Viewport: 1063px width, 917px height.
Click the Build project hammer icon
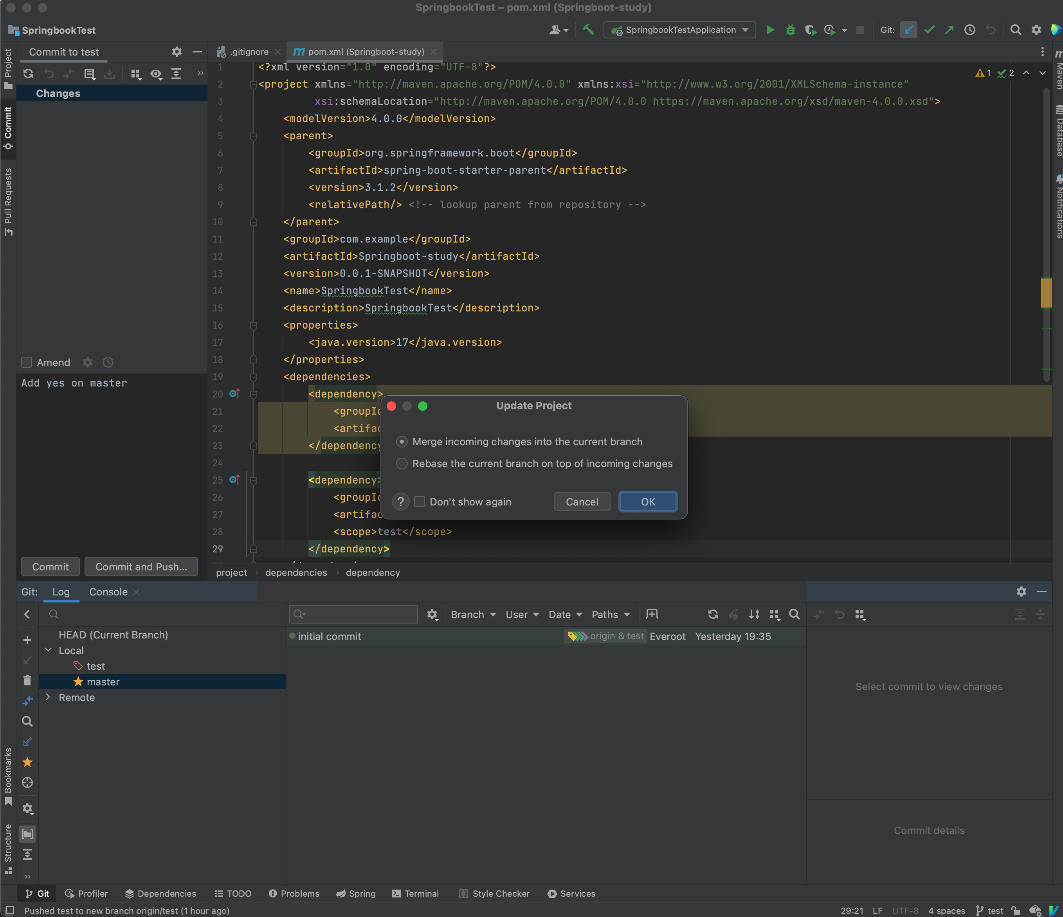[x=588, y=30]
